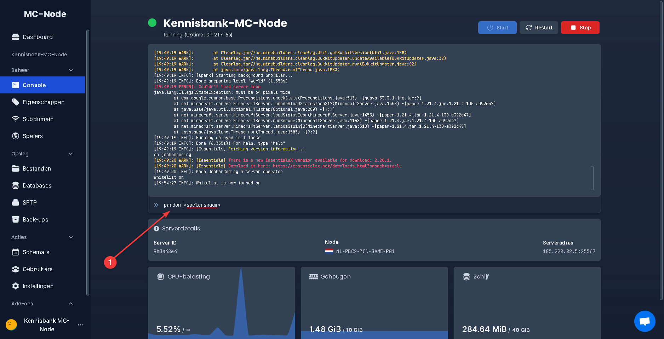Click the Server ID value 9b0a48e4

coord(165,251)
